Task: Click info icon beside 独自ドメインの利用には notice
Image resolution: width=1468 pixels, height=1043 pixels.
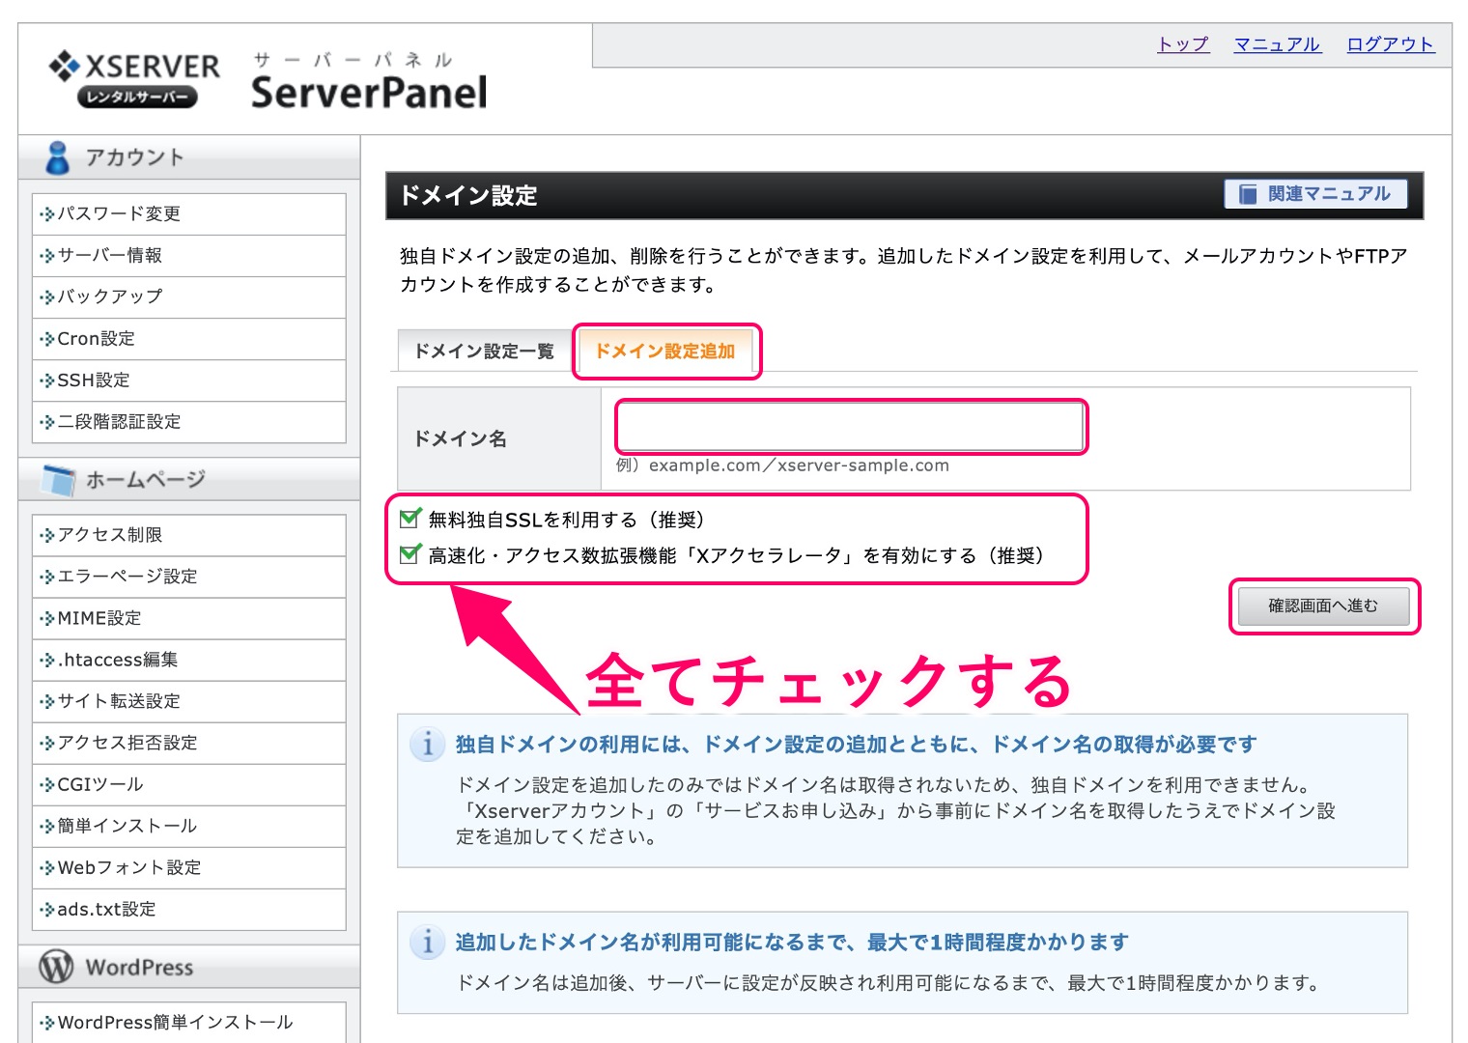Action: point(428,744)
